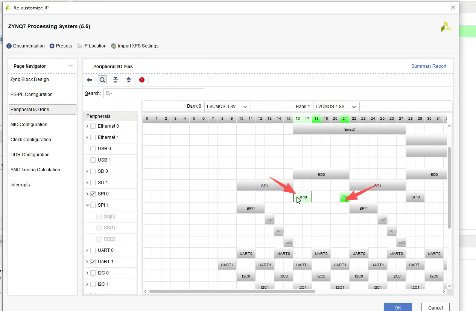
Task: Expand the UART 0 tree node
Action: click(87, 250)
